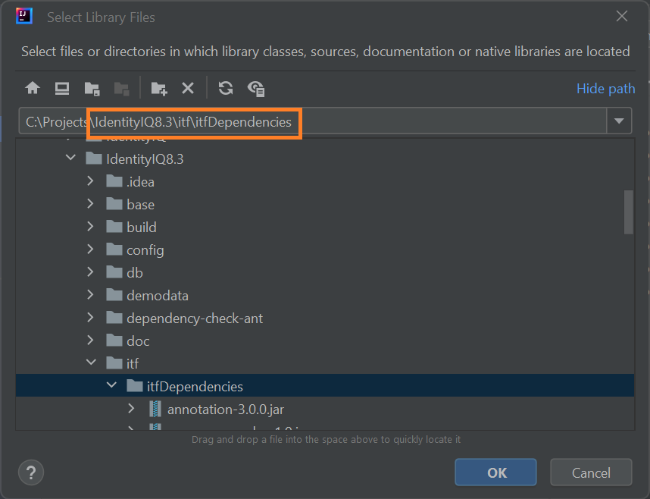Click the path text field
The width and height of the screenshot is (650, 499).
coord(313,121)
